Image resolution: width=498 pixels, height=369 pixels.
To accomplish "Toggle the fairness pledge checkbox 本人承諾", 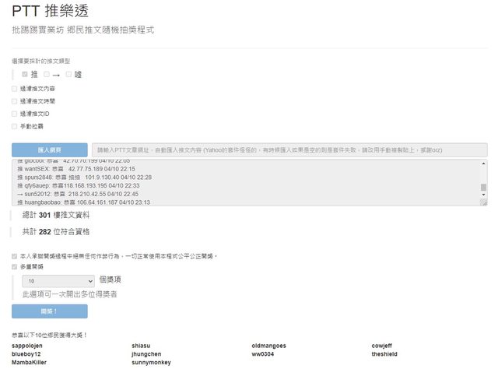I will tap(15, 255).
